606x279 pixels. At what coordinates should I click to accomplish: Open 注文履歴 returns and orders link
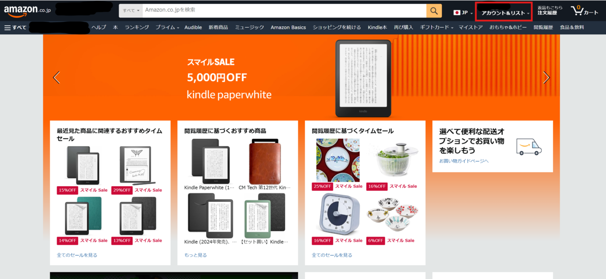click(x=549, y=10)
